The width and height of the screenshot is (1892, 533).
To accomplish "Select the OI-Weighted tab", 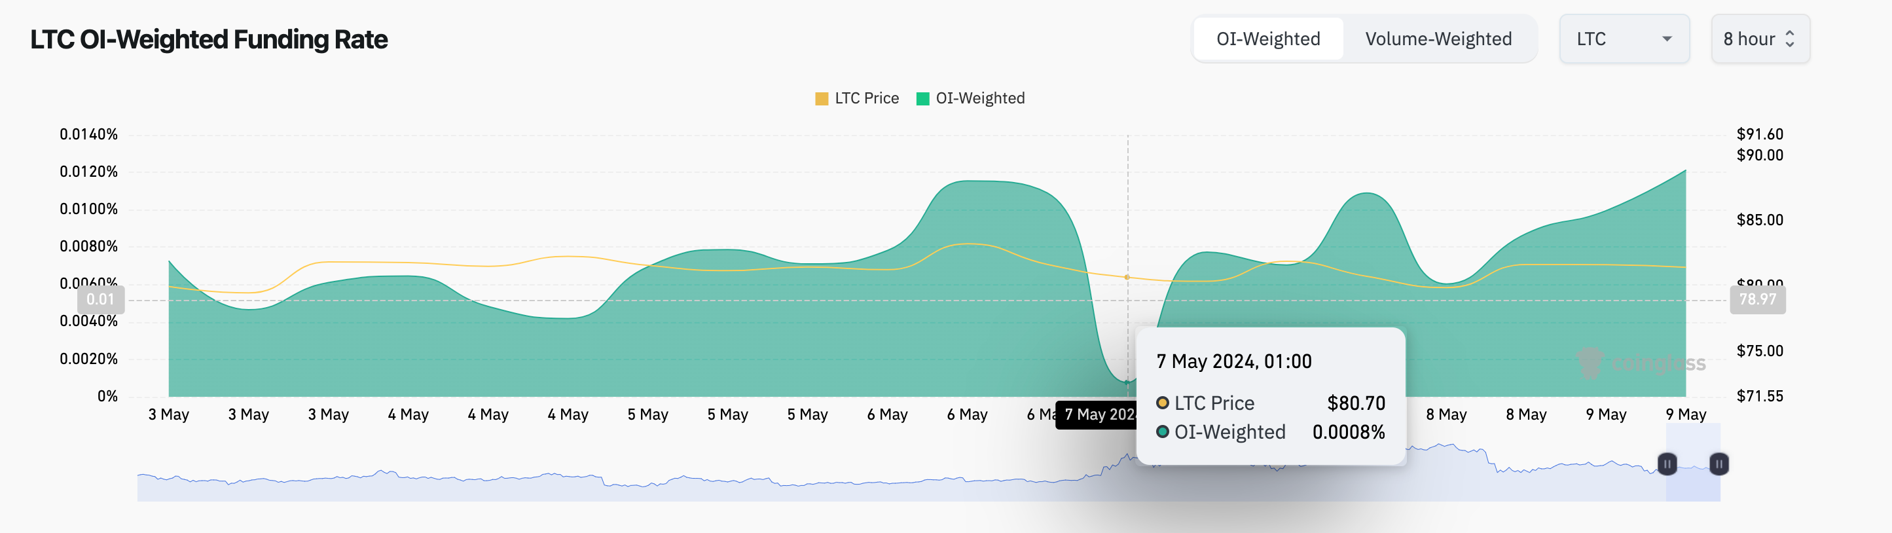I will coord(1269,39).
